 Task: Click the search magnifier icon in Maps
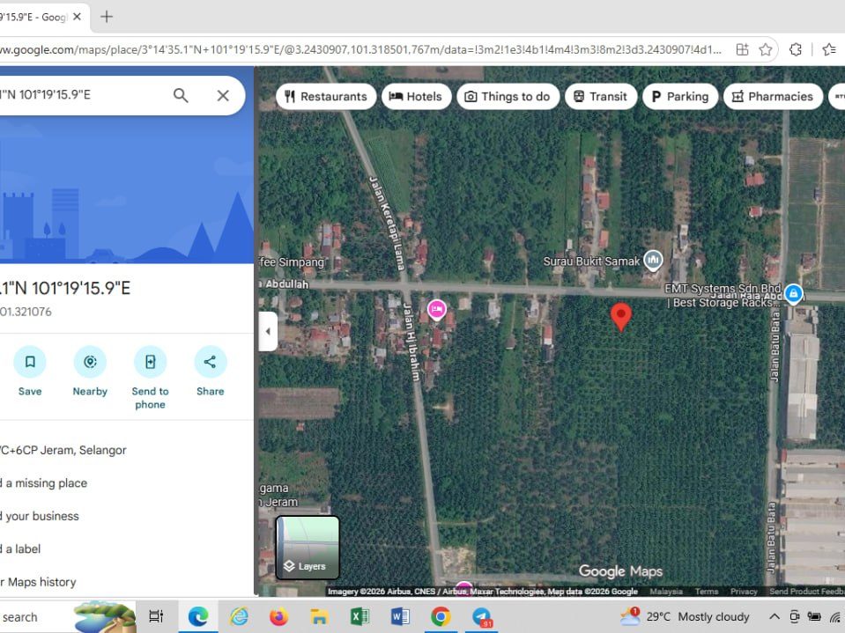(x=181, y=96)
